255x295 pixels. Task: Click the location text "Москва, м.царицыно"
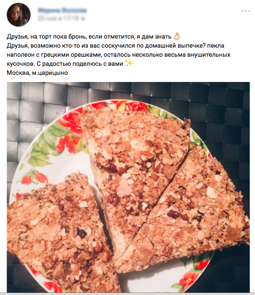tap(37, 72)
